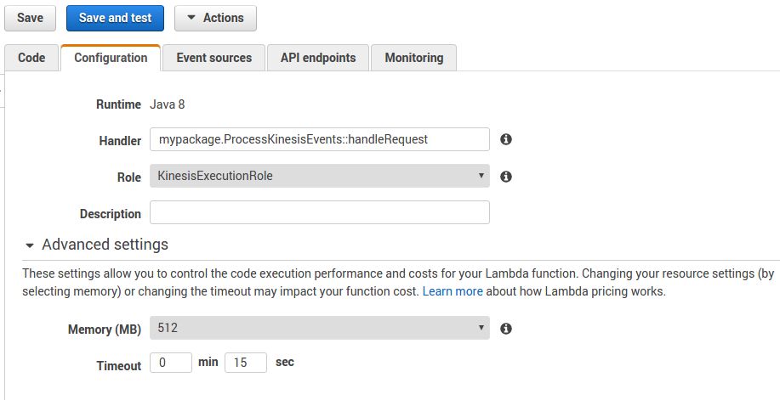Open the Event sources tab
The height and width of the screenshot is (400, 780).
(x=214, y=58)
